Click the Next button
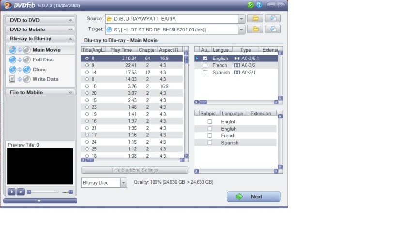402x251 pixels. point(253,197)
